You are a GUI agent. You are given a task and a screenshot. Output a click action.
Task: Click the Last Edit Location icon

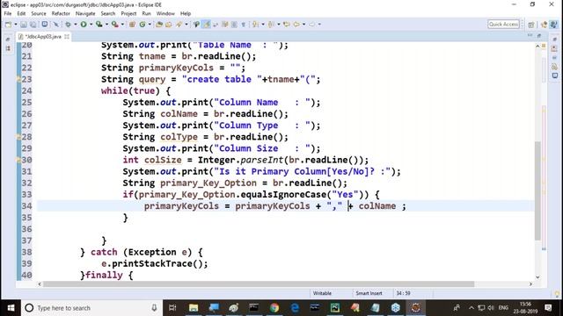tap(287, 25)
